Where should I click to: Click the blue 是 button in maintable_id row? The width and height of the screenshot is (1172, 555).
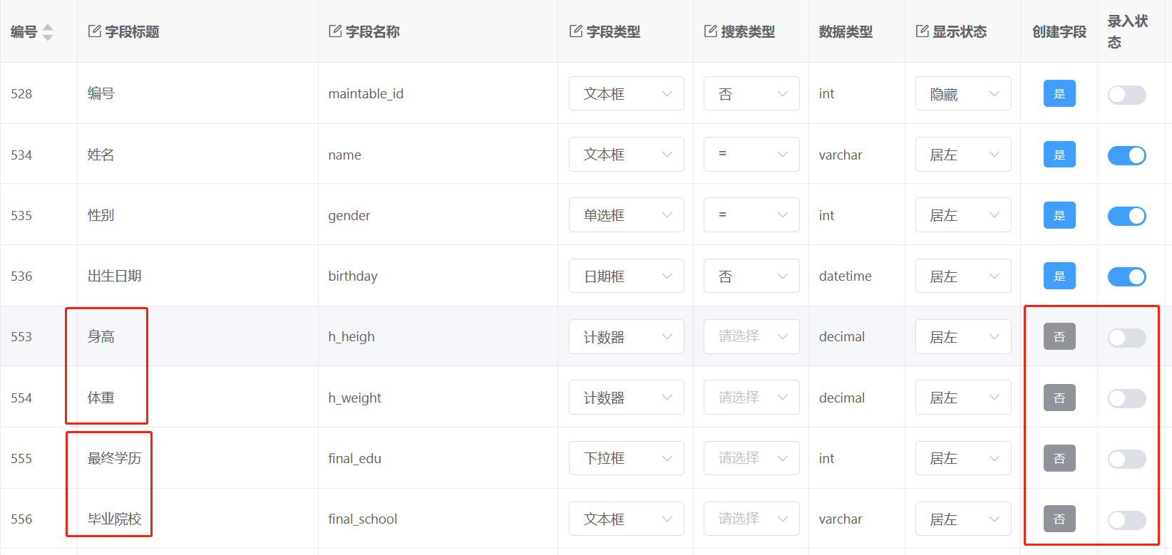pyautogui.click(x=1059, y=94)
